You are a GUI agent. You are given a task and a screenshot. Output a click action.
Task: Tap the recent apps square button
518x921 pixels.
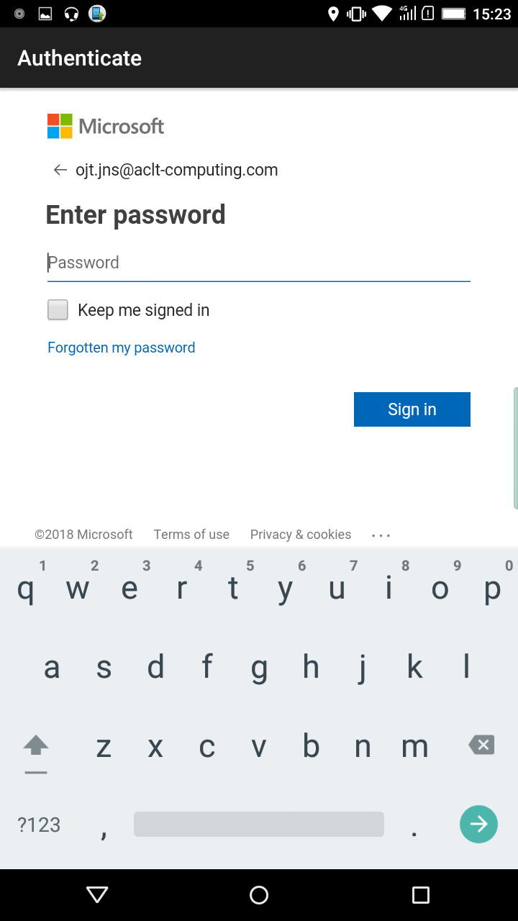click(x=421, y=894)
